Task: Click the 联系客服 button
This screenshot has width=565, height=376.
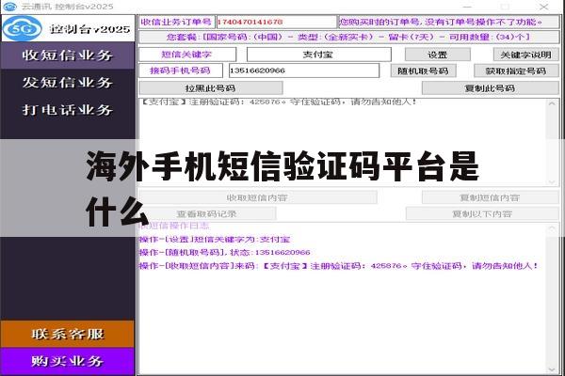Action: [68, 334]
